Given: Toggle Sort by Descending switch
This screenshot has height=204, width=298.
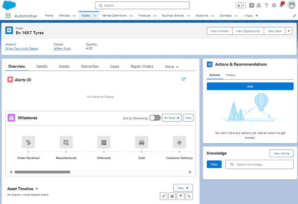Looking at the screenshot, I should tap(155, 118).
